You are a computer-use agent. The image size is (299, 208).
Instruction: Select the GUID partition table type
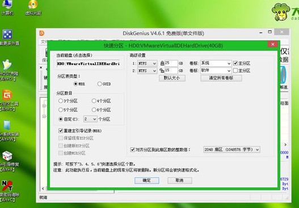tap(99, 84)
